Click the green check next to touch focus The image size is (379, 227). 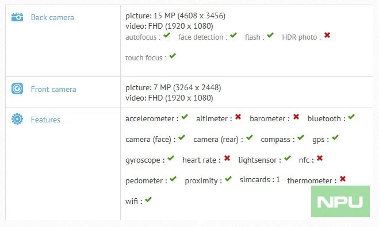[x=173, y=56]
